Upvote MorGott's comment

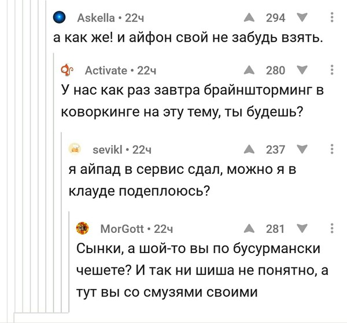tap(249, 228)
